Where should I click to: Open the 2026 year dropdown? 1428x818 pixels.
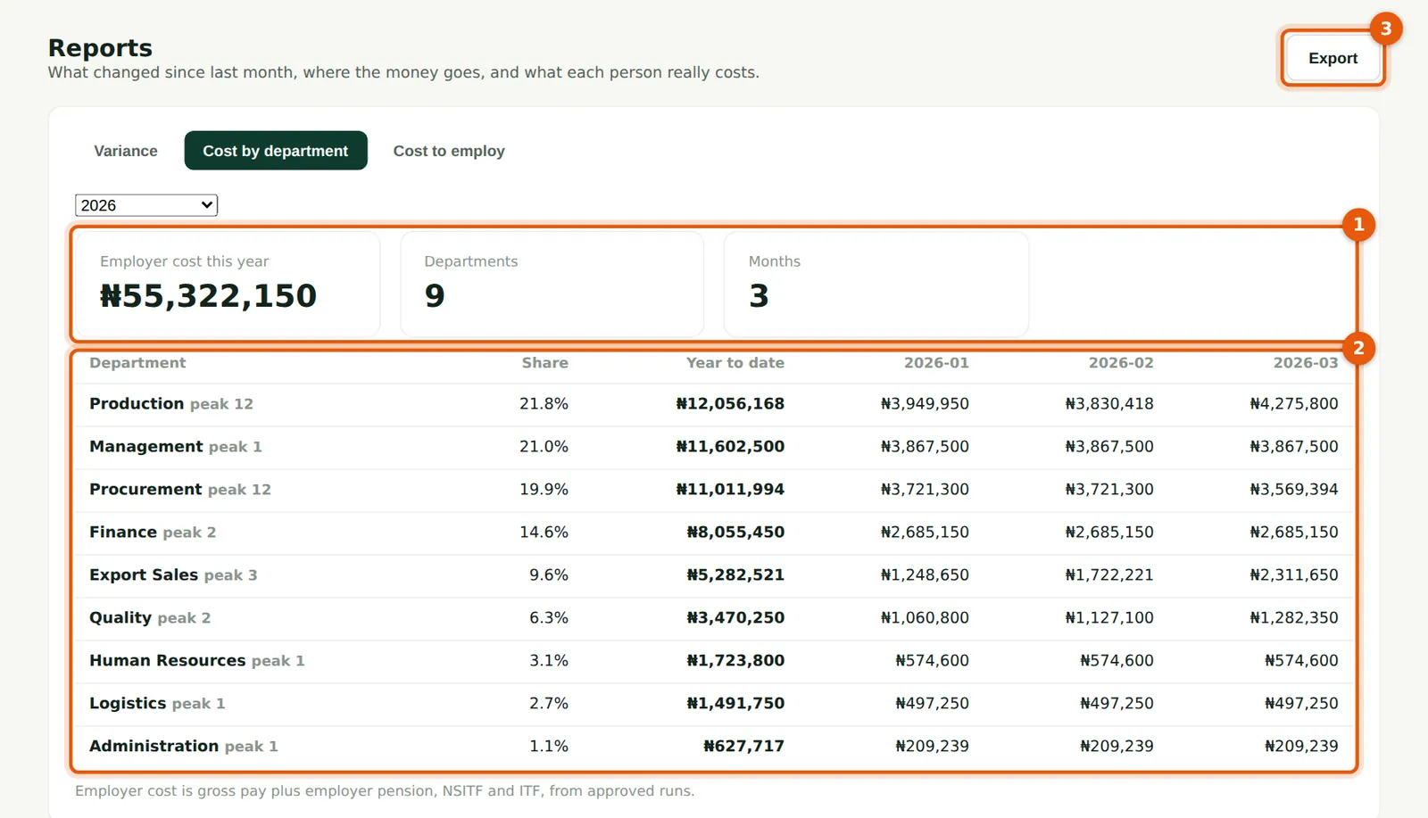coord(146,205)
